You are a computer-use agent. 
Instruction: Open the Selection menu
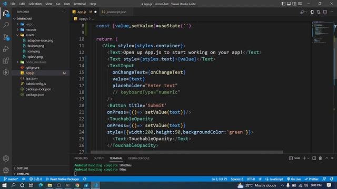point(35,4)
